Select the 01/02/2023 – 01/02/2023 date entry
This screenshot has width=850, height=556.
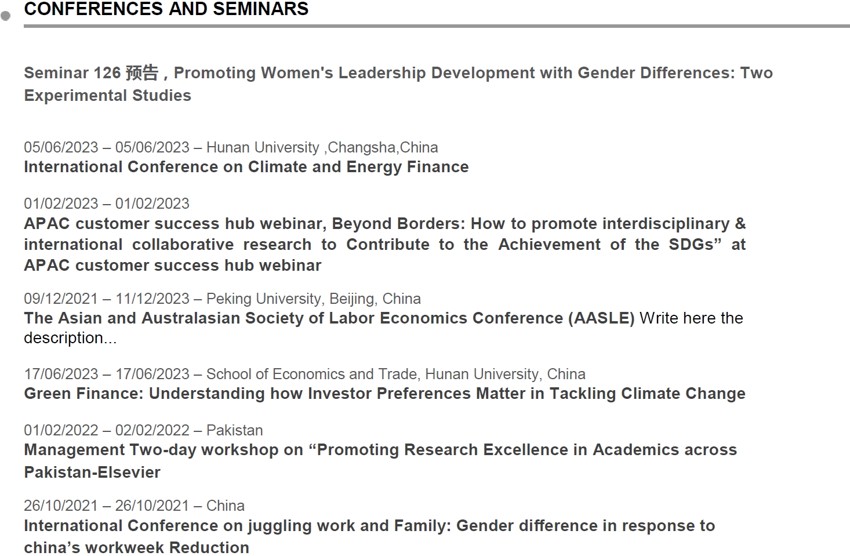click(x=107, y=203)
